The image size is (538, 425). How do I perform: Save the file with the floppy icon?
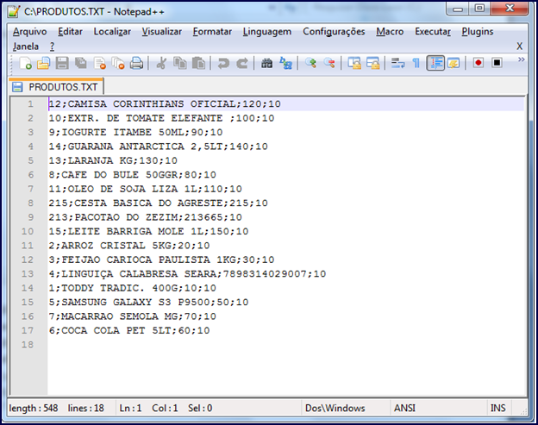(62, 63)
